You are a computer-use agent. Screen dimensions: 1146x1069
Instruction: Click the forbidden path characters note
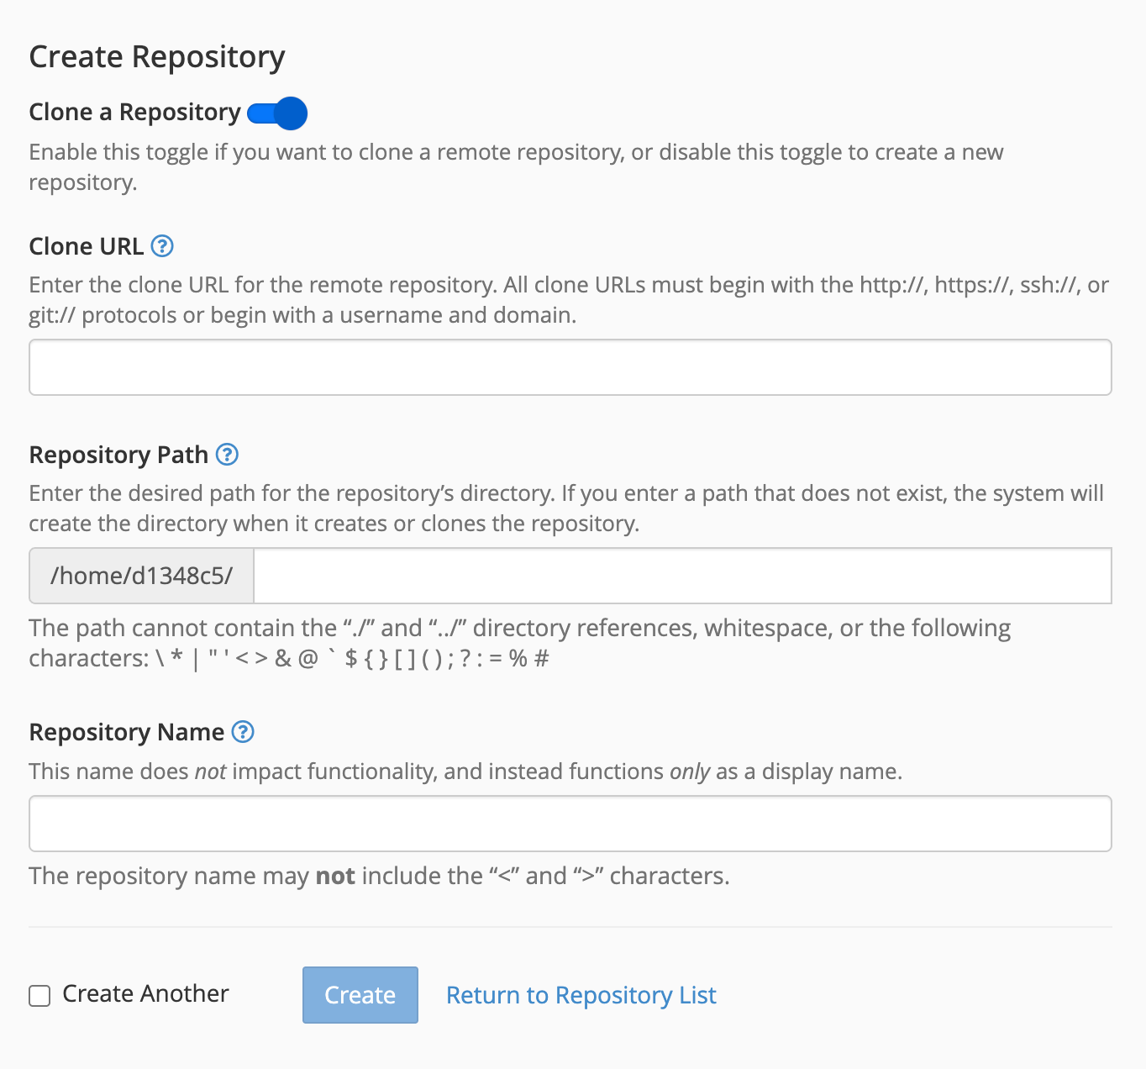point(519,643)
